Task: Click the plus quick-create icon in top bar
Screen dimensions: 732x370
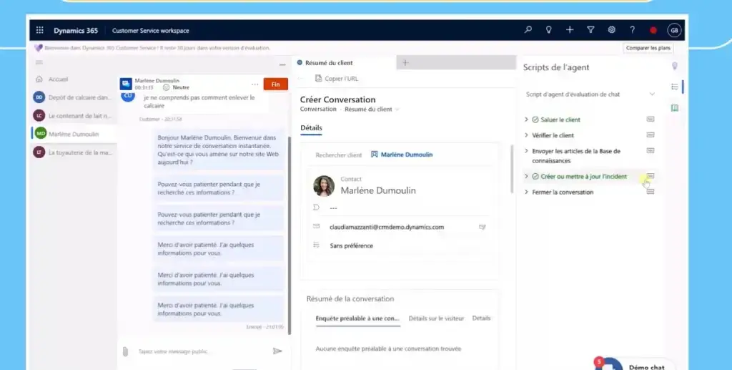Action: [570, 30]
